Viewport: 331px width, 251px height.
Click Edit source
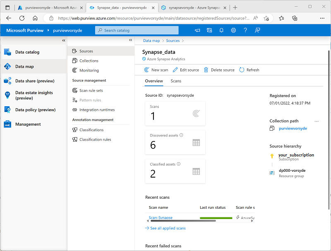(x=186, y=70)
